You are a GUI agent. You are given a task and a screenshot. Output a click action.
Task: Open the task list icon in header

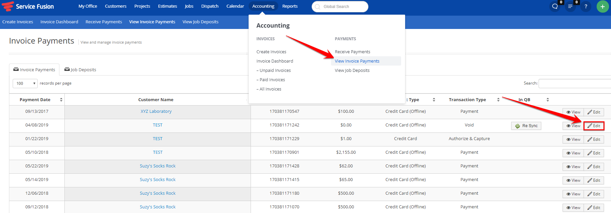pos(570,6)
